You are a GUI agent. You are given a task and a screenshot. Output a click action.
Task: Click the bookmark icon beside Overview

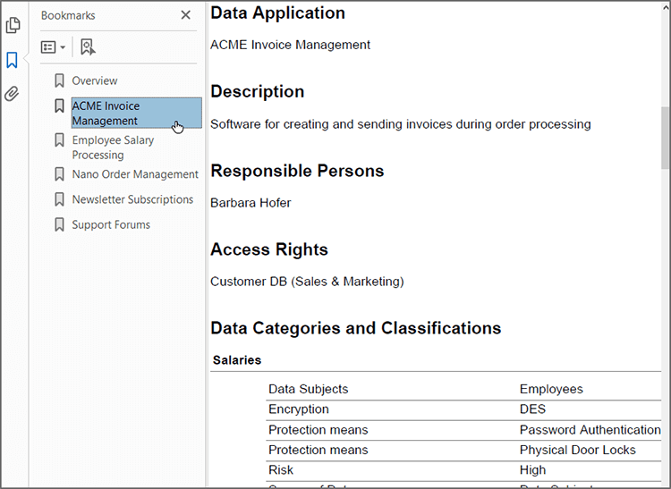[60, 81]
